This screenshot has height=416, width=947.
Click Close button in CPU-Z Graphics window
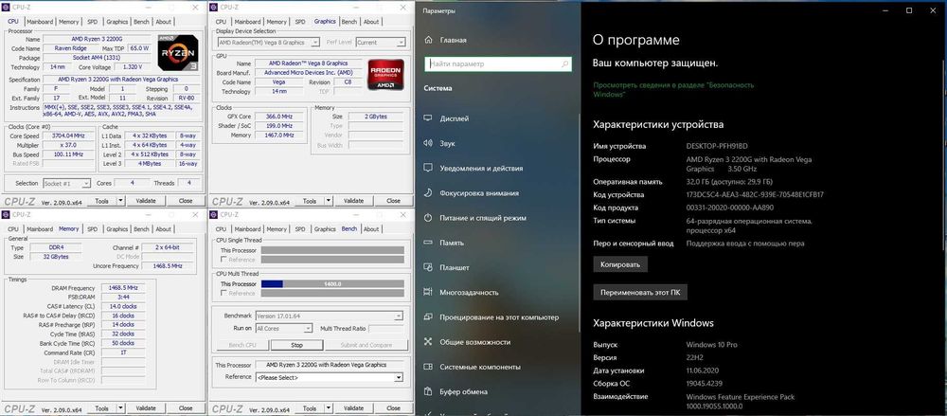393,201
